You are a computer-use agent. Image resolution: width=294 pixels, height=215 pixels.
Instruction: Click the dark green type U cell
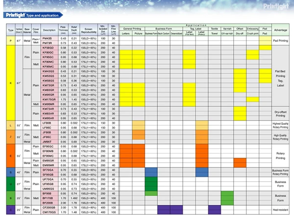coord(11,184)
